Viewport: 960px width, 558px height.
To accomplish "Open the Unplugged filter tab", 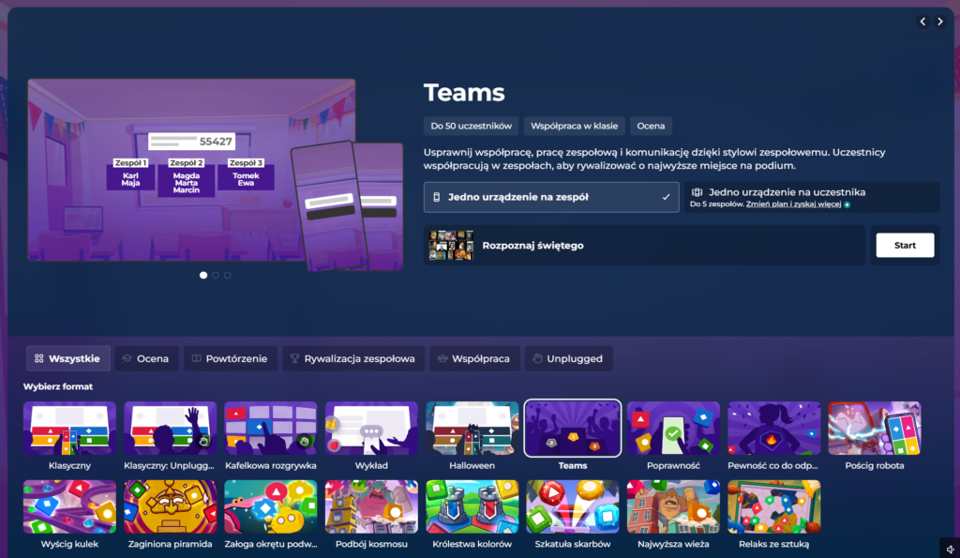I will [568, 358].
